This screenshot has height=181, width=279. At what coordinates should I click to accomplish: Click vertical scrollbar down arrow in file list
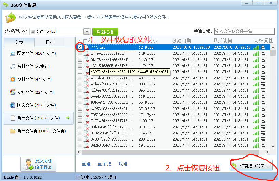coord(273,147)
